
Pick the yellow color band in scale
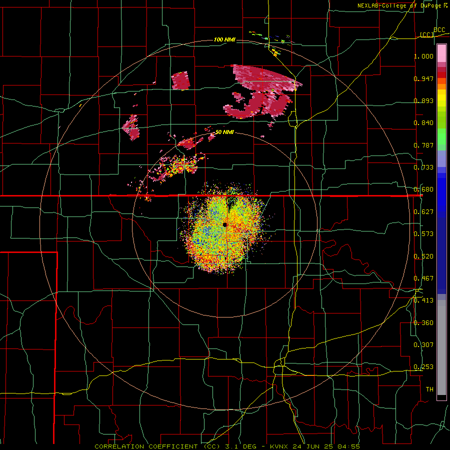[441, 98]
